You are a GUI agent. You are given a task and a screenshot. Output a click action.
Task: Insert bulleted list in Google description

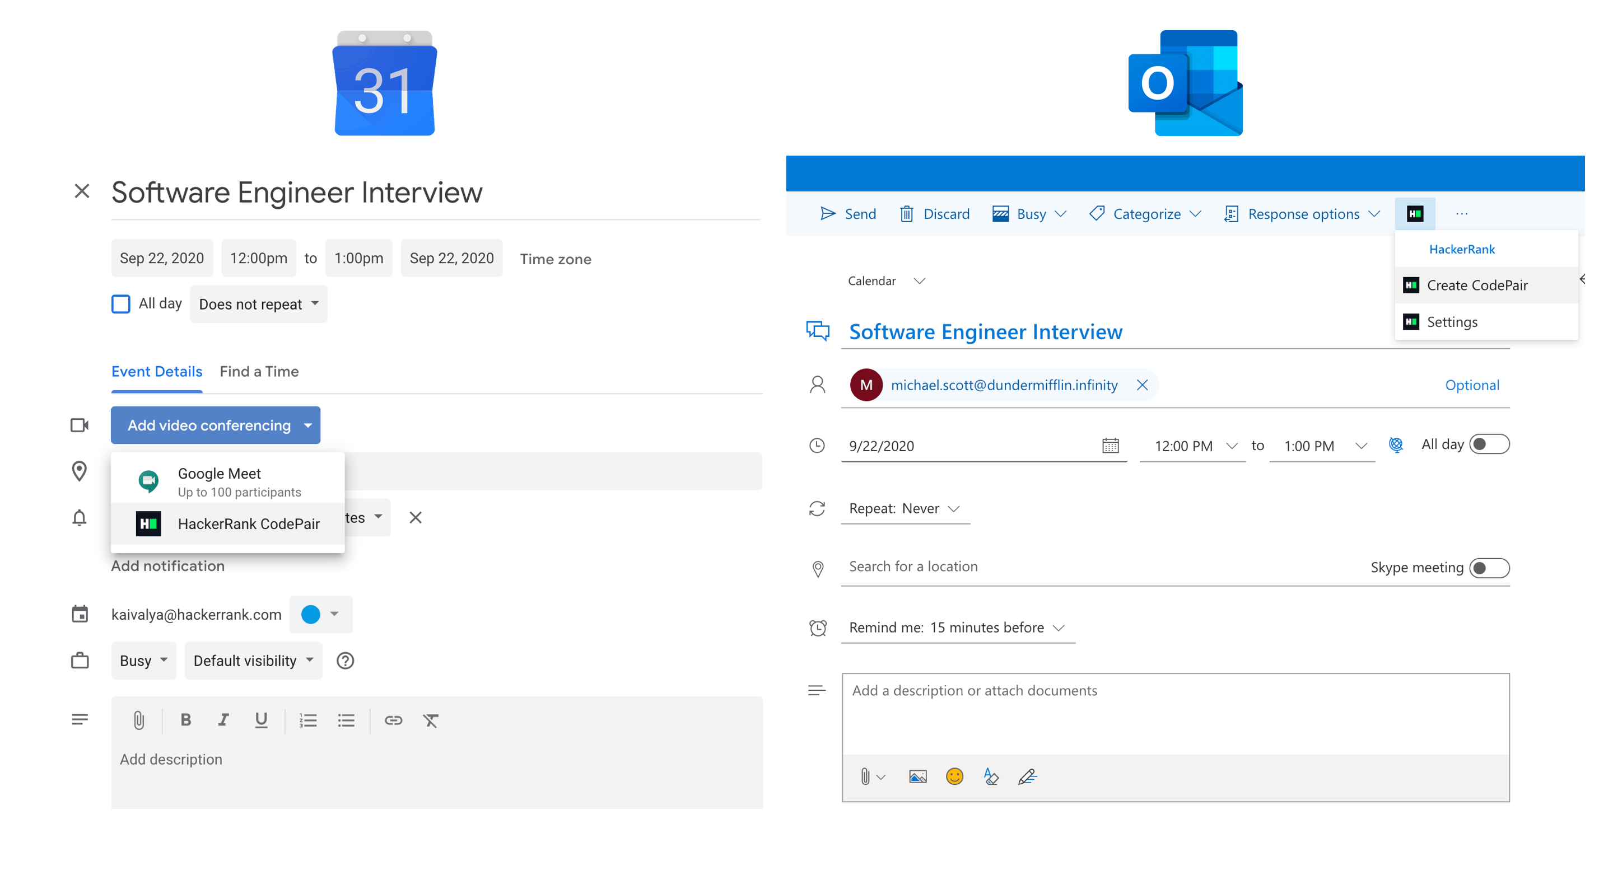[x=346, y=720]
